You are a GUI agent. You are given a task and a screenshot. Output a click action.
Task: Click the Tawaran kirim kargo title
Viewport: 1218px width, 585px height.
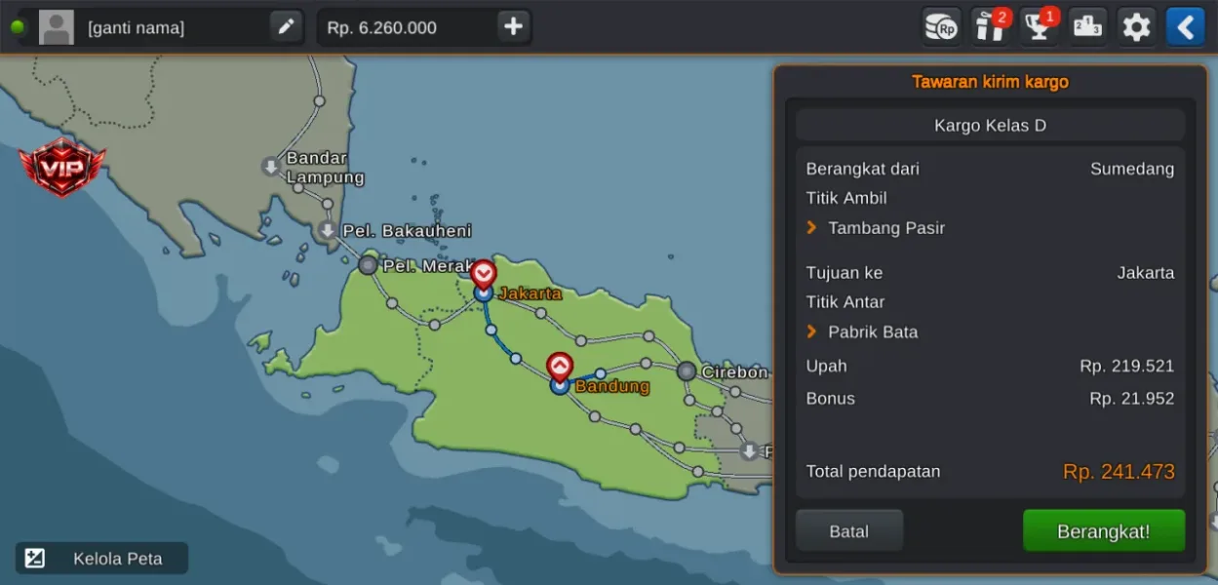990,82
